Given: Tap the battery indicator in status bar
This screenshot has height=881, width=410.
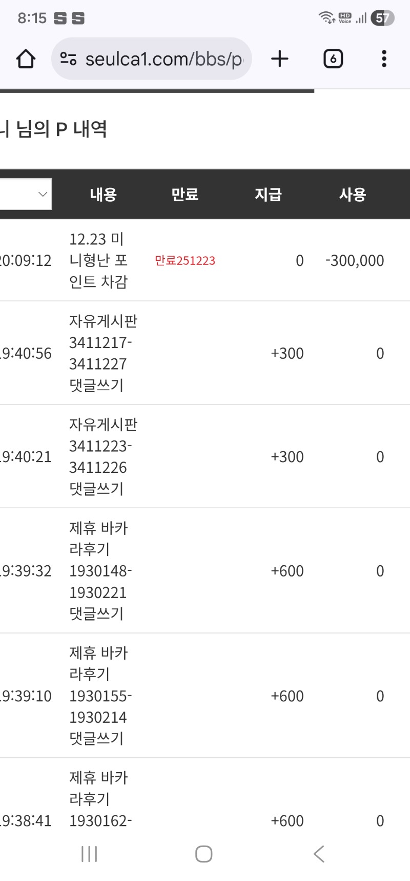Looking at the screenshot, I should click(x=382, y=18).
